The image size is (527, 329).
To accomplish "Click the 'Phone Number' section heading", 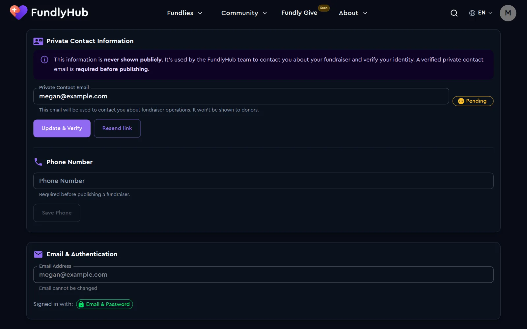I will coord(69,162).
